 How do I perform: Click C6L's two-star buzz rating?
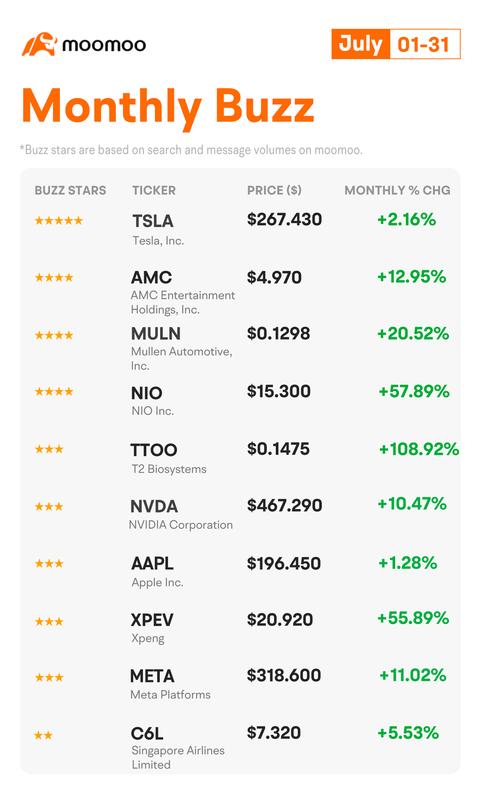tap(43, 736)
